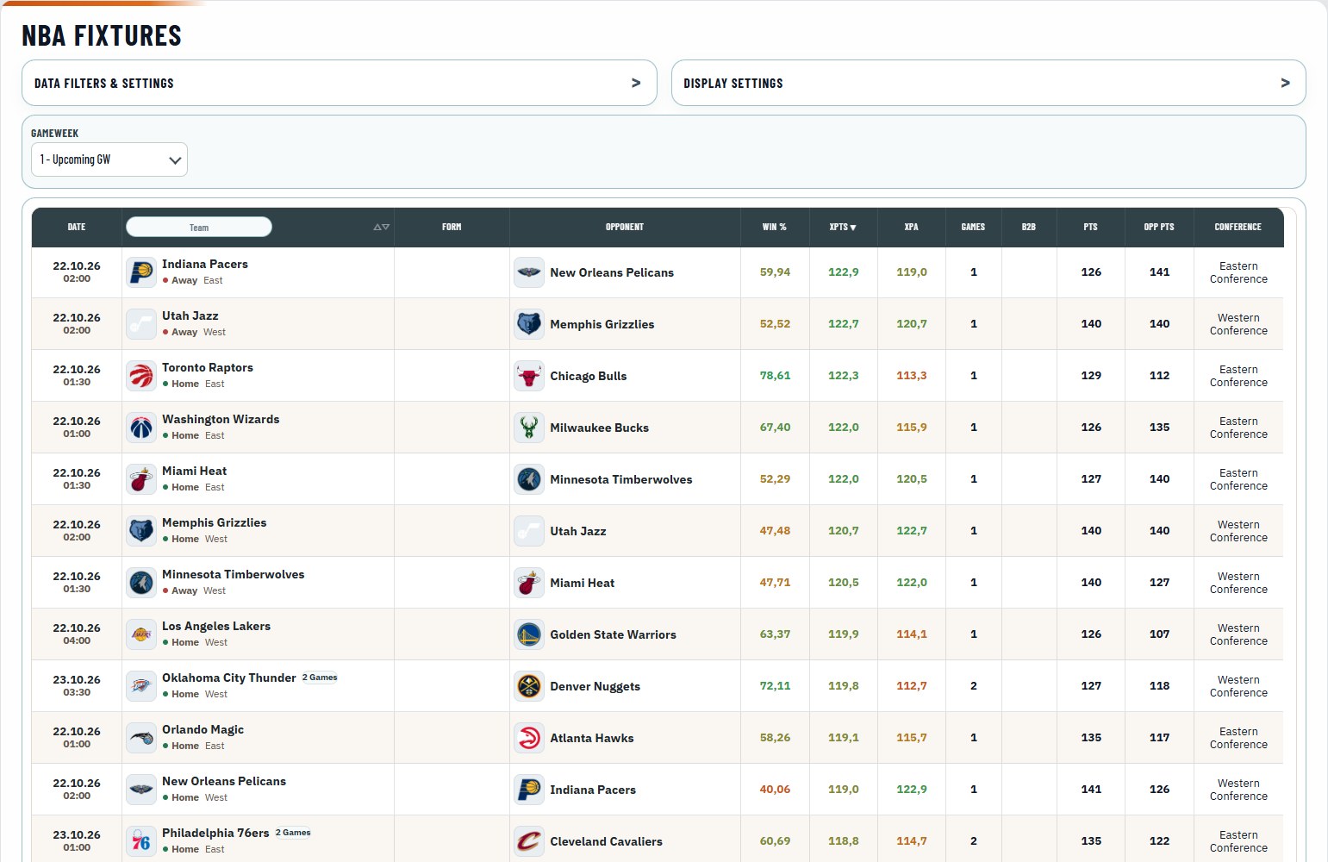Click the Golden State Warriors opponent logo
This screenshot has height=862, width=1328.
click(529, 634)
